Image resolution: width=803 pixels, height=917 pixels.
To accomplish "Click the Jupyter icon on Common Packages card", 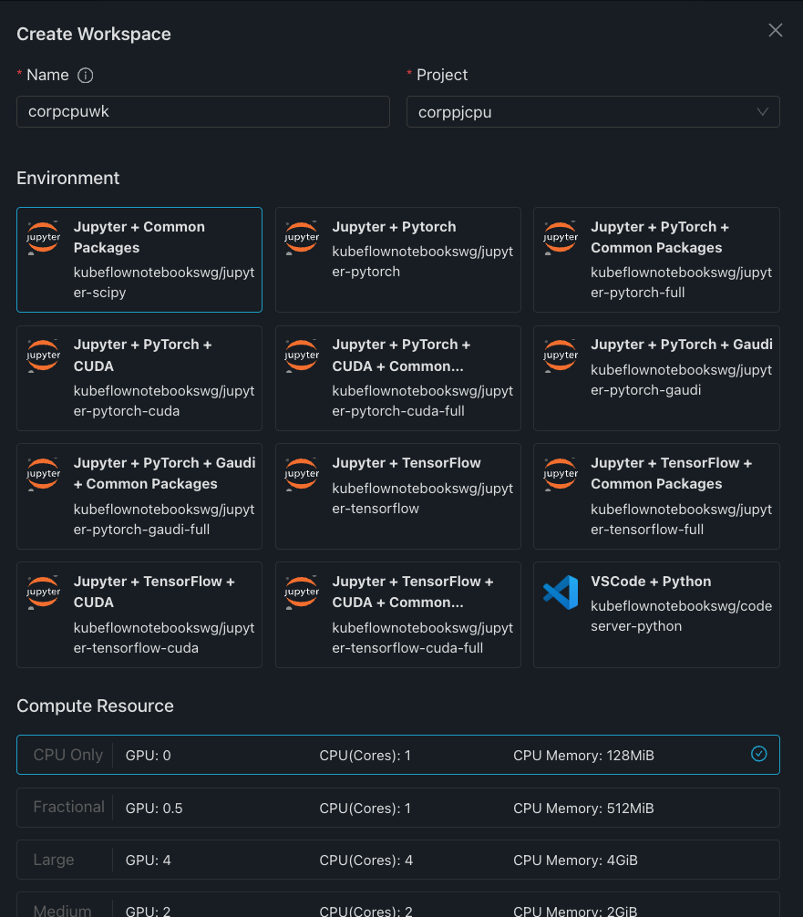I will tap(43, 238).
